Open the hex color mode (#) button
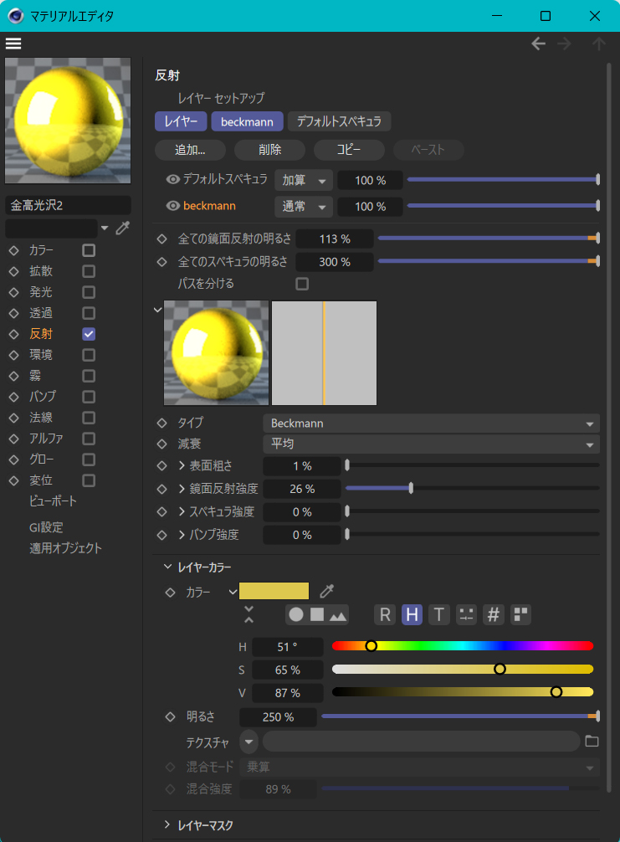Screen dimensions: 620x842 coord(494,614)
